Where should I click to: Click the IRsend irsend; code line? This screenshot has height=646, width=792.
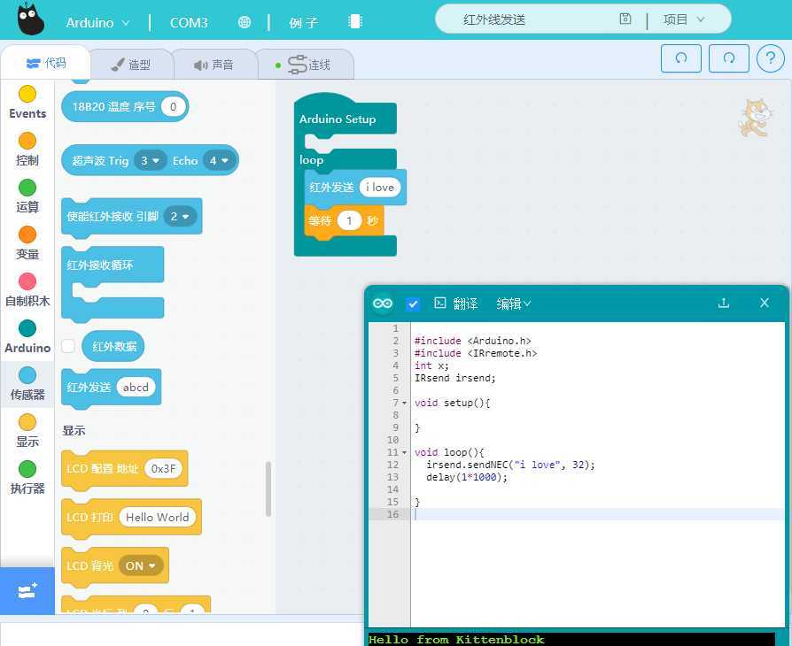[454, 378]
